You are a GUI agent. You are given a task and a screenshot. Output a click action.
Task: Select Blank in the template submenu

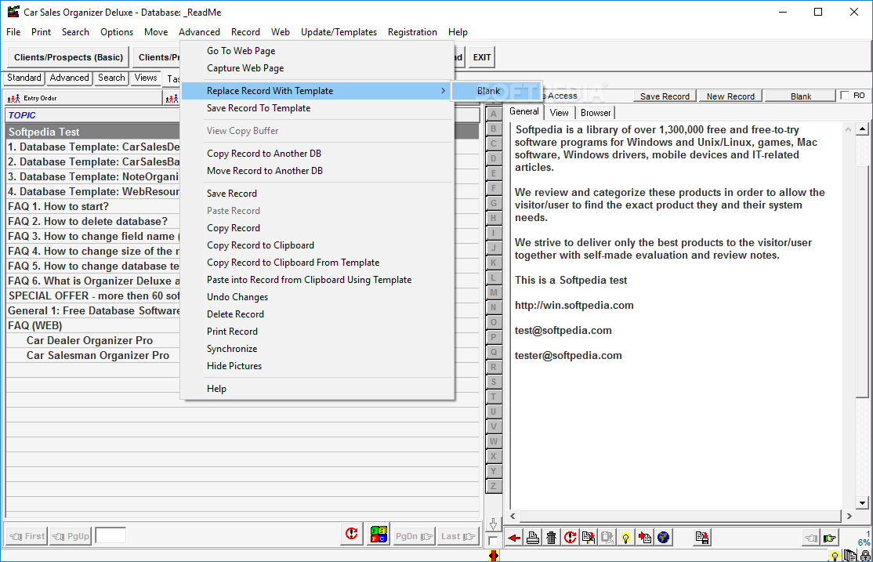click(488, 91)
